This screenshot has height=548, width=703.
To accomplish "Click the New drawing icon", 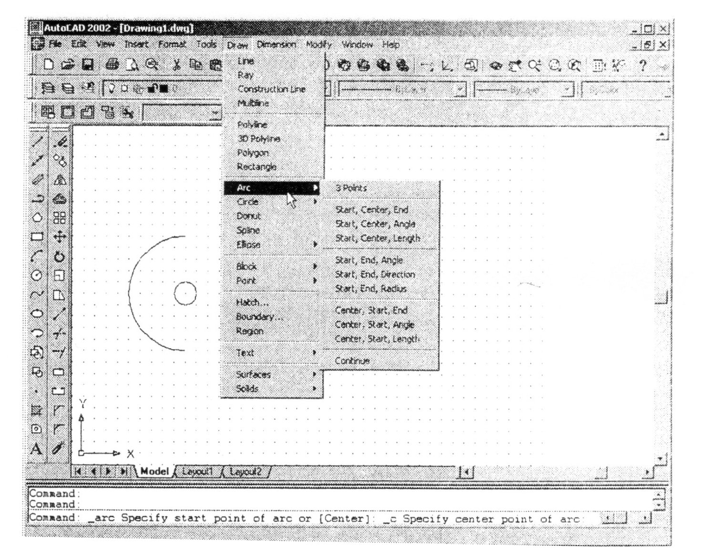I will (49, 65).
